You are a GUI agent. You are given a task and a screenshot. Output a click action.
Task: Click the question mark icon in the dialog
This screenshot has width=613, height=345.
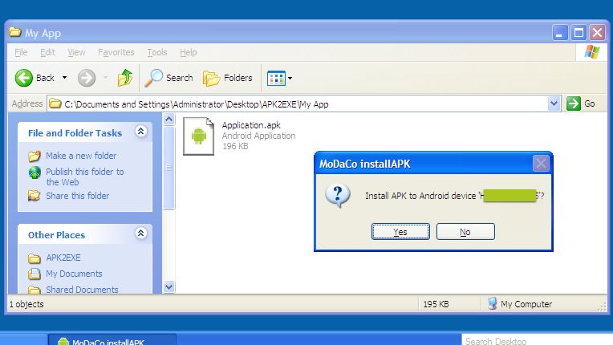tap(338, 195)
